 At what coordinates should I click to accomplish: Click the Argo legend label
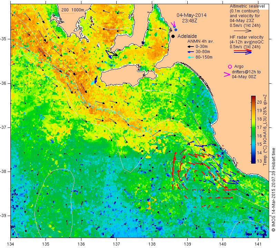239,66
